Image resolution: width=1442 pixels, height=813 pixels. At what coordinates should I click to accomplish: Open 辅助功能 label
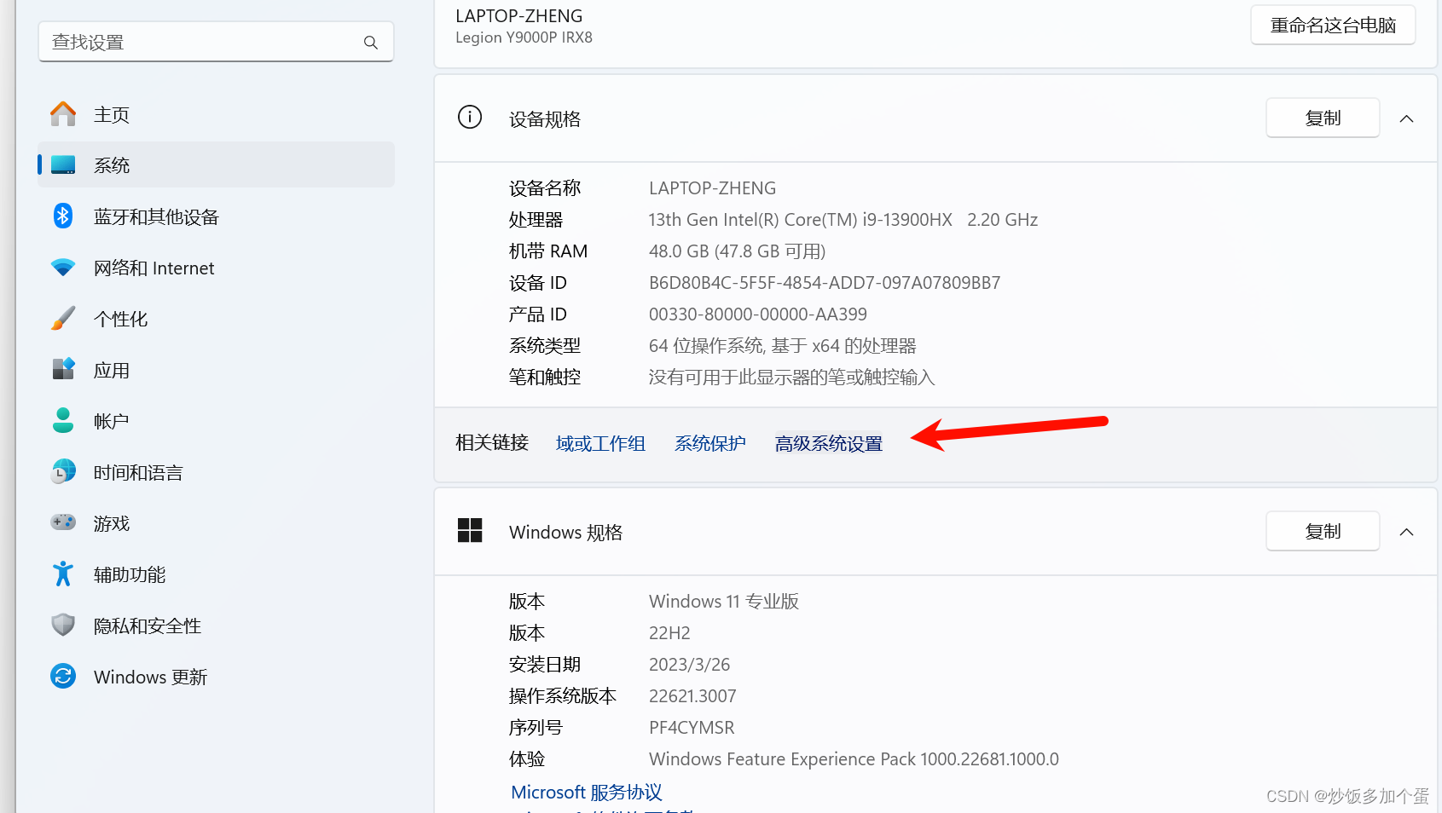[130, 575]
